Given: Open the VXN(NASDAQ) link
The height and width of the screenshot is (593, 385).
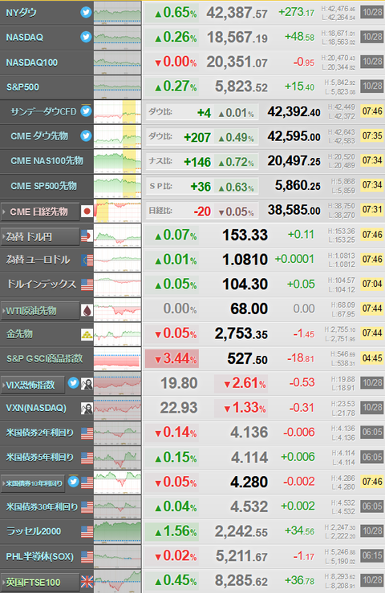Looking at the screenshot, I should click(x=36, y=408).
